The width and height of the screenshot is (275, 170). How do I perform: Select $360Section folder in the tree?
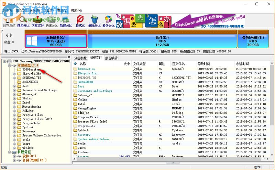31,70
